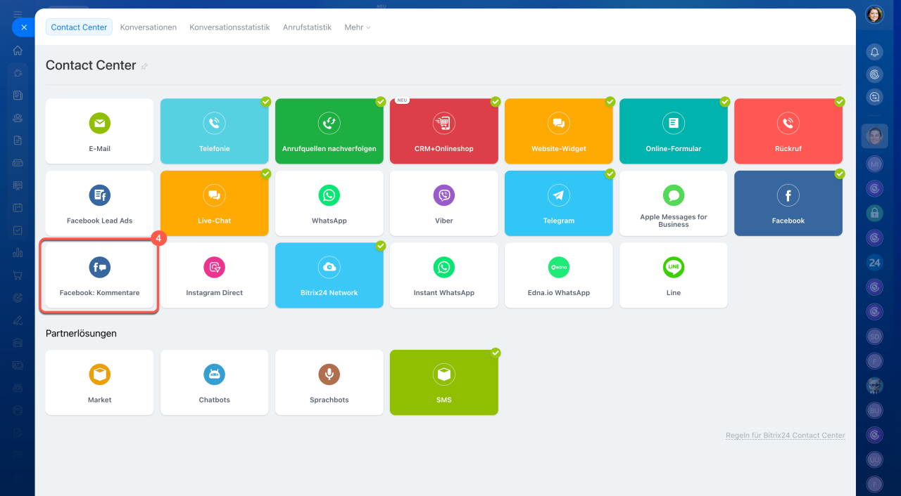Open Facebook Lead Ads tile
901x496 pixels.
99,203
